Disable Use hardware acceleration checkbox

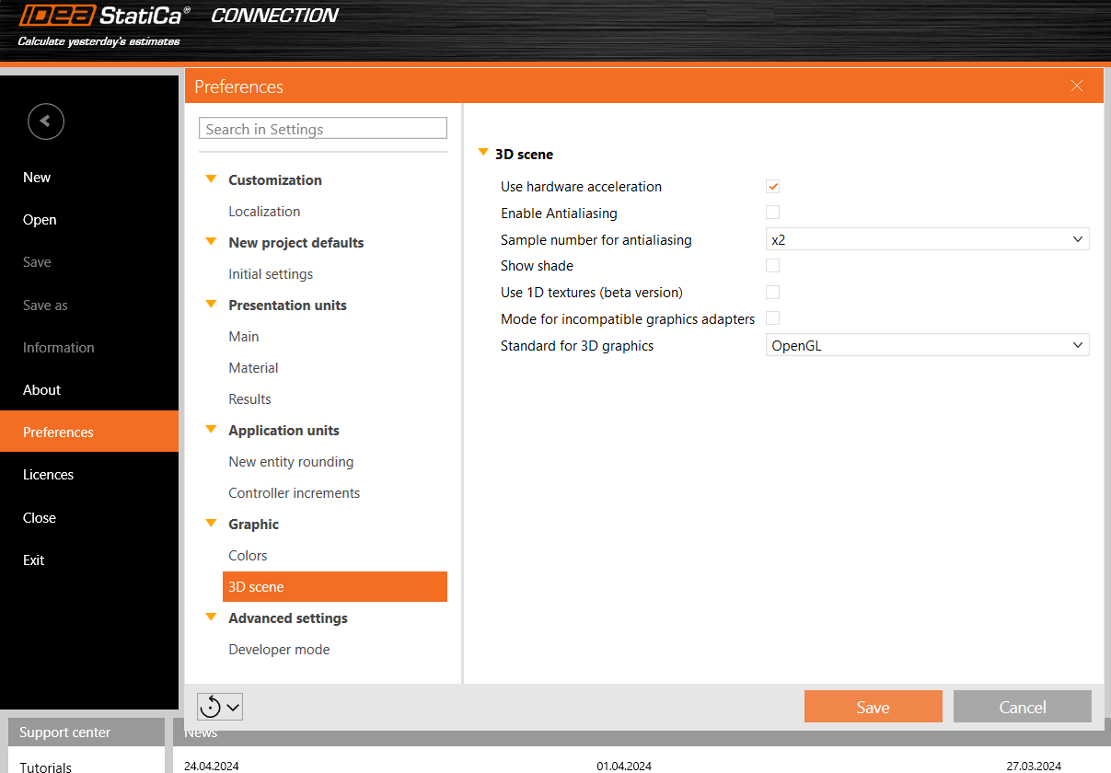[773, 187]
